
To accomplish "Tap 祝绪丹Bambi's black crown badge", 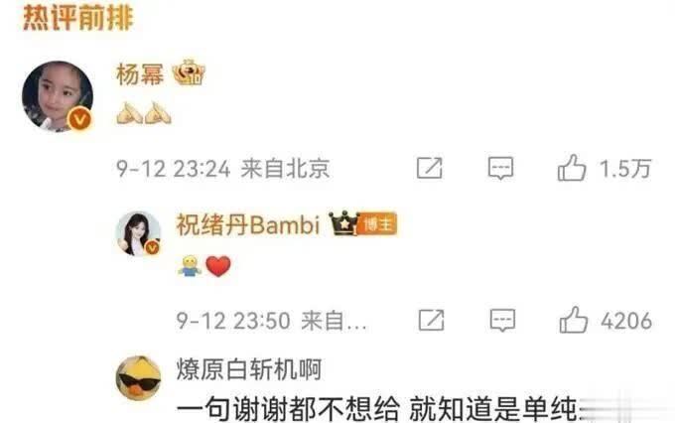I will click(343, 223).
